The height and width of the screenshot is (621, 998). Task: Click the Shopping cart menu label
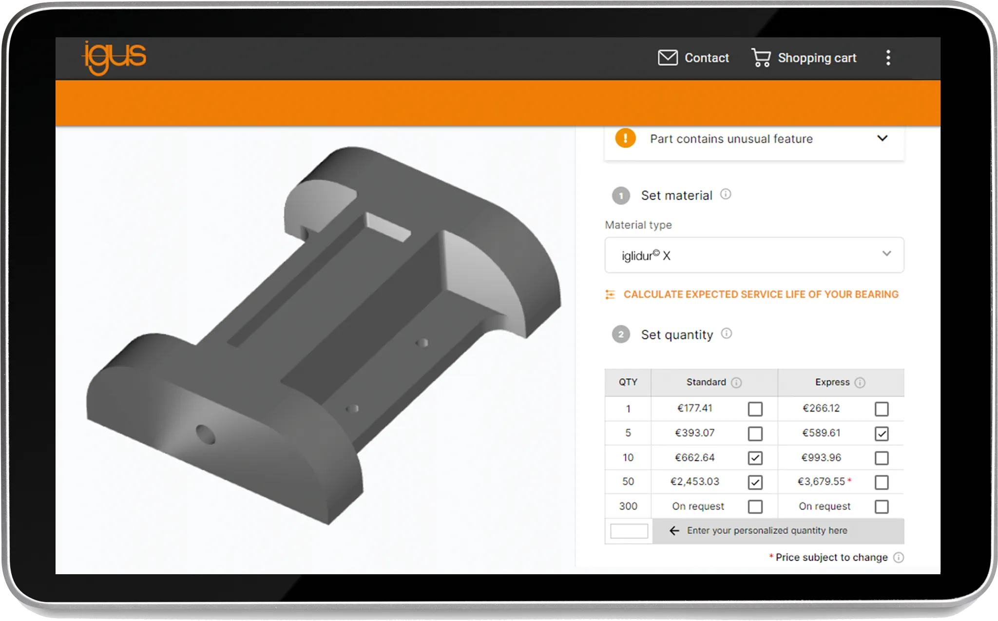[x=817, y=58]
